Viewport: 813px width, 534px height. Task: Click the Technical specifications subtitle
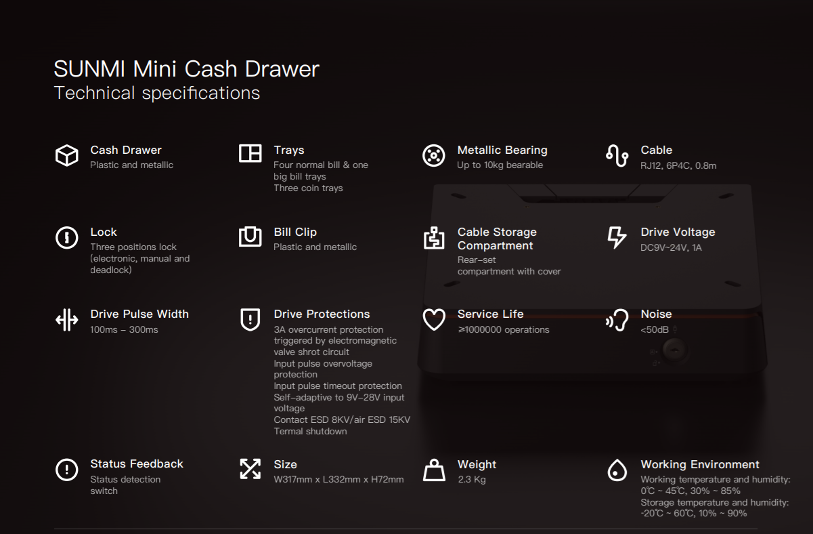[156, 93]
